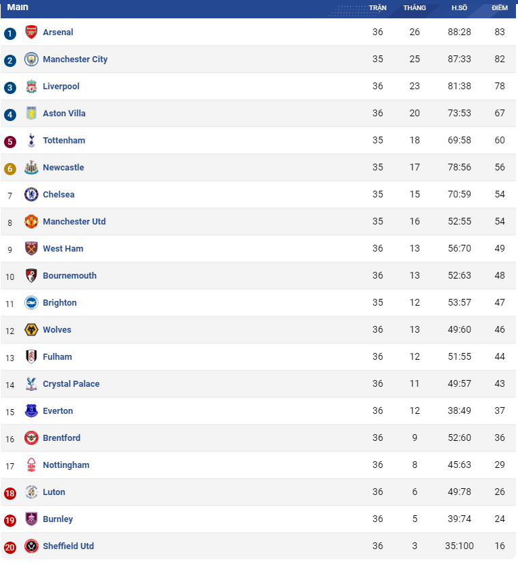Open the Manchester Utd team link
The height and width of the screenshot is (566, 518).
coord(74,222)
